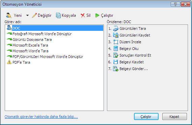Click the Sonuçları Kontrol Et checkmark icon
This screenshot has width=192, height=125.
(116, 55)
